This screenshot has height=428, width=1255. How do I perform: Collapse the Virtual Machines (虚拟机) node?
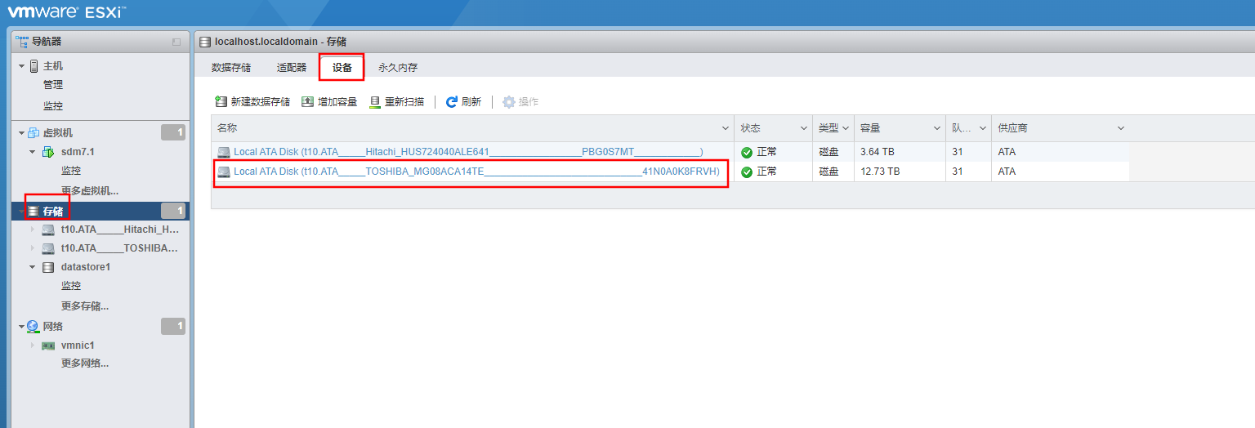click(22, 133)
